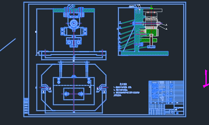Click part callout number 4 in section view
Image resolution: width=209 pixels, height=125 pixels.
[119, 42]
